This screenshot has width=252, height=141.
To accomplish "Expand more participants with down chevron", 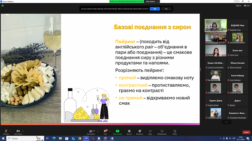I will [227, 122].
